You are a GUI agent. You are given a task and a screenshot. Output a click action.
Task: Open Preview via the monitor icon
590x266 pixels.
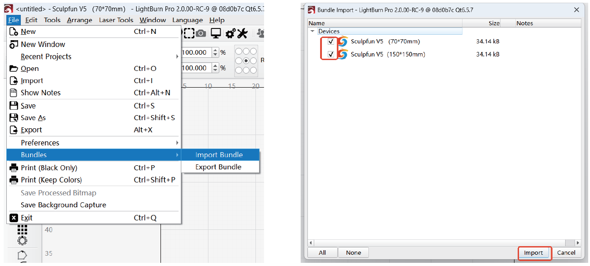click(216, 33)
